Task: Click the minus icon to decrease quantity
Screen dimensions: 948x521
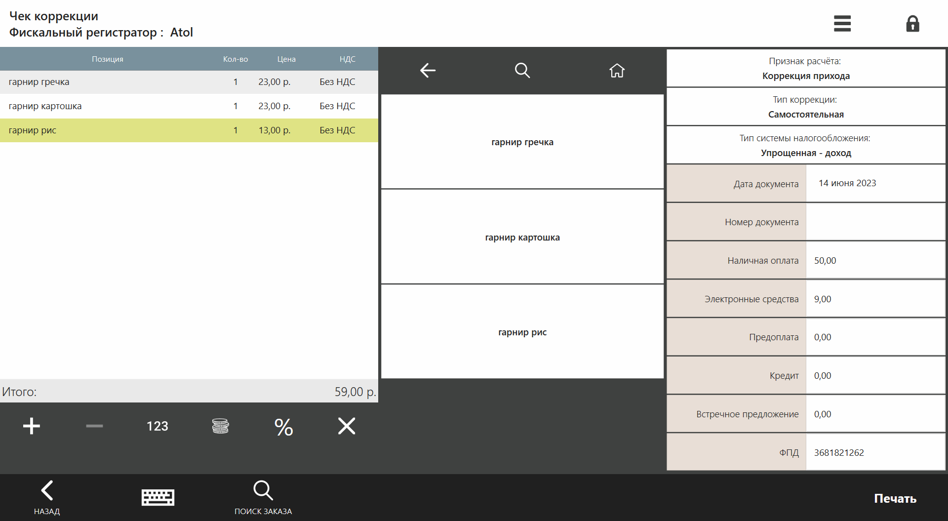Action: [94, 426]
